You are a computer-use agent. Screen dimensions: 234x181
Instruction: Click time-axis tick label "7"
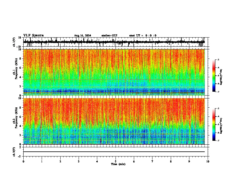pyautogui.click(x=152, y=161)
